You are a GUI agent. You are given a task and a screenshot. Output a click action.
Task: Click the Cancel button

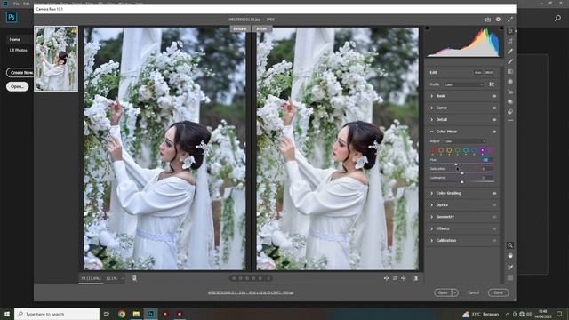point(473,292)
